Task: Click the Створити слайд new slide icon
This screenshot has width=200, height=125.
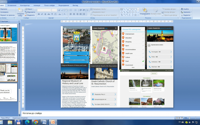Action: point(20,10)
